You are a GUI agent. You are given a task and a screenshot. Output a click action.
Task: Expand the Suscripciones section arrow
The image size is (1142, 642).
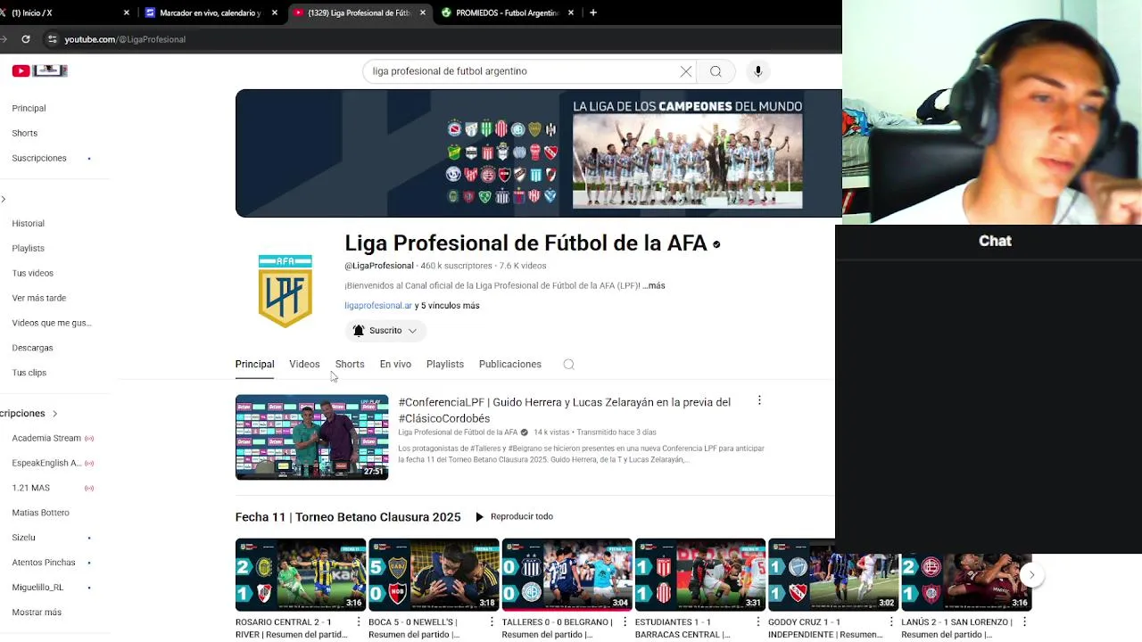pos(54,414)
